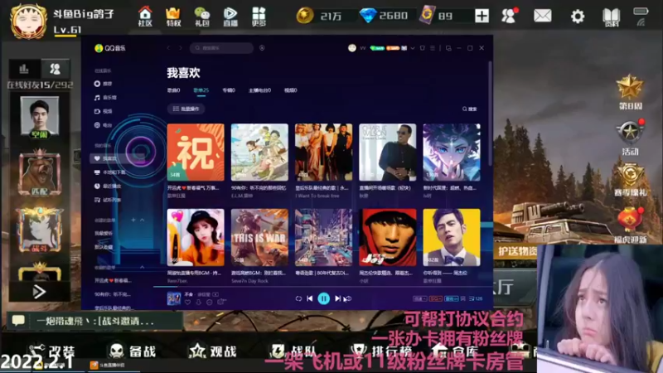The height and width of the screenshot is (373, 663).
Task: Click the 搜索 link in playlist area
Action: [x=469, y=109]
